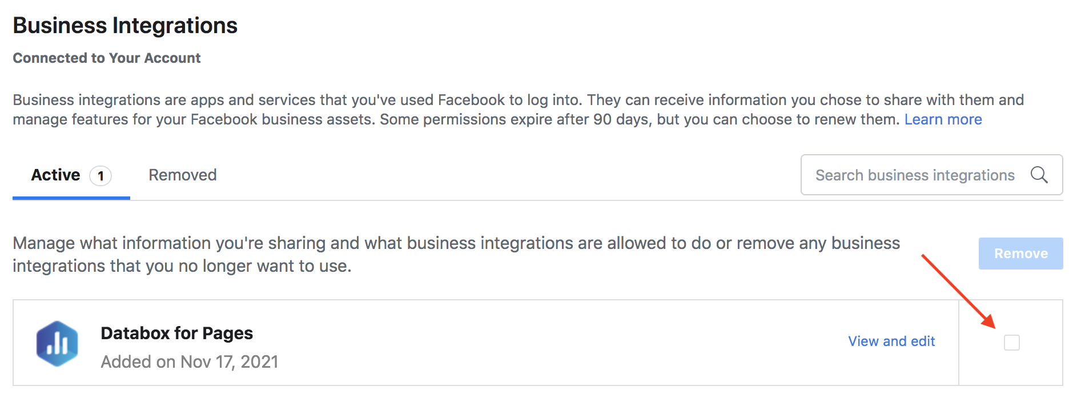Viewport: 1077px width, 402px height.
Task: Open the Removed tab
Action: [183, 175]
